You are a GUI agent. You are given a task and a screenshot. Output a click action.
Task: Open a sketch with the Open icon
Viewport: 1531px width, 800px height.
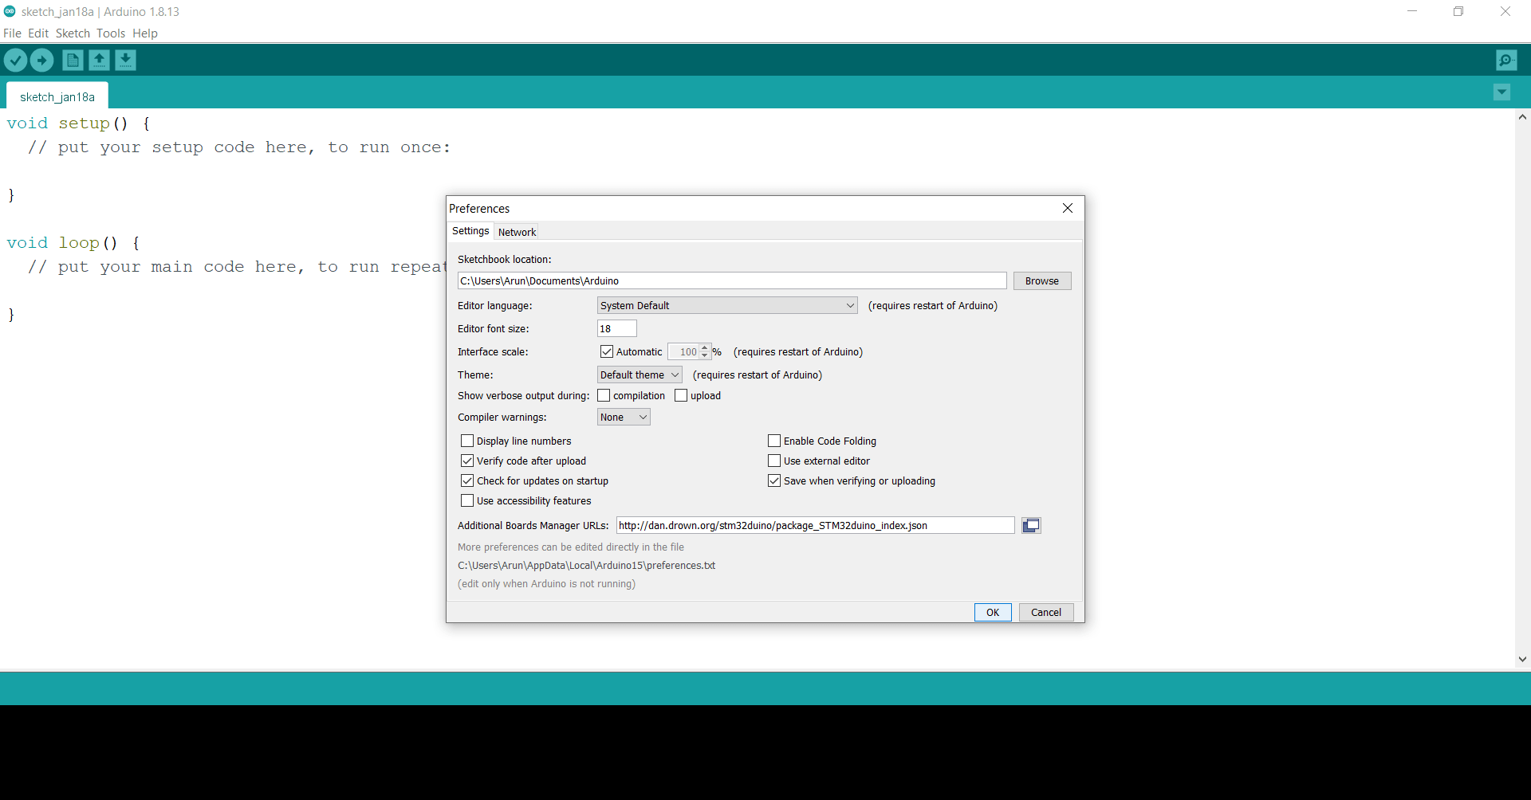click(x=99, y=60)
